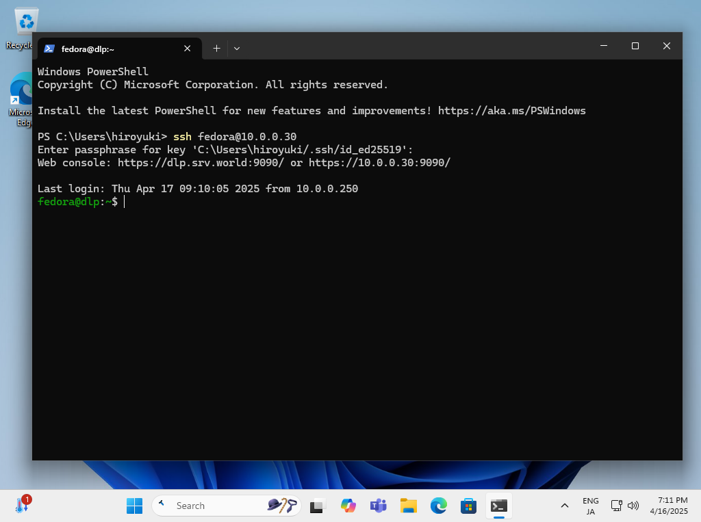
Task: Click the PowerShell icon in the tab
Action: [x=49, y=49]
